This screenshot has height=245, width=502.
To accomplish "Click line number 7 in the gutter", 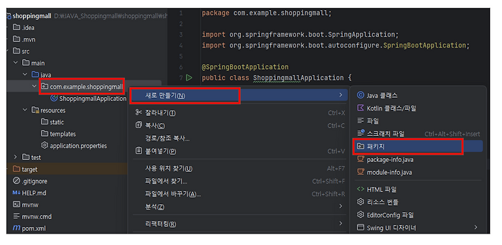I will coord(181,78).
